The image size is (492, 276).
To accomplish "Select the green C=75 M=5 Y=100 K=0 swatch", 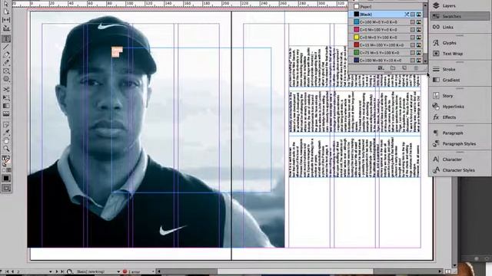I will (x=386, y=53).
